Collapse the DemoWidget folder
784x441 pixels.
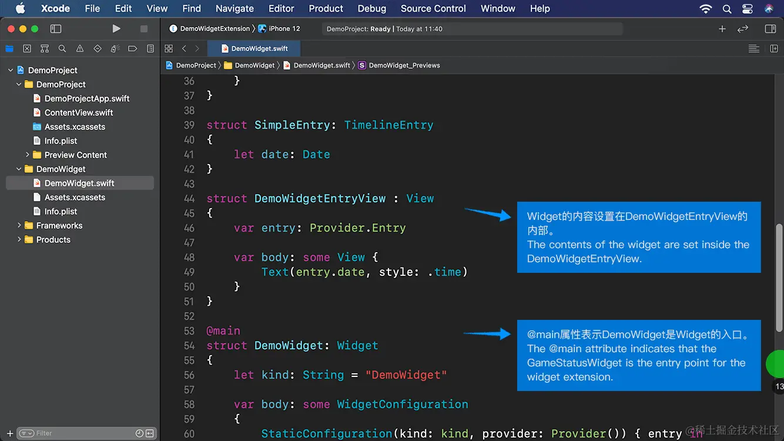[x=19, y=169]
